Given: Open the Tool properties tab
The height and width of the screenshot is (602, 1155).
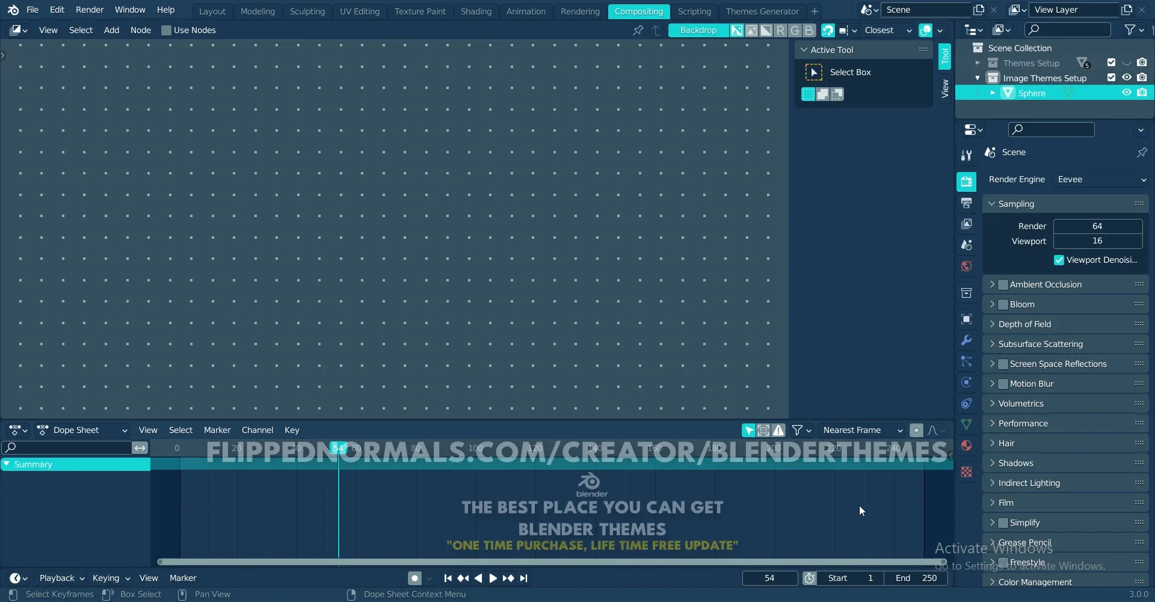Looking at the screenshot, I should coord(966,155).
